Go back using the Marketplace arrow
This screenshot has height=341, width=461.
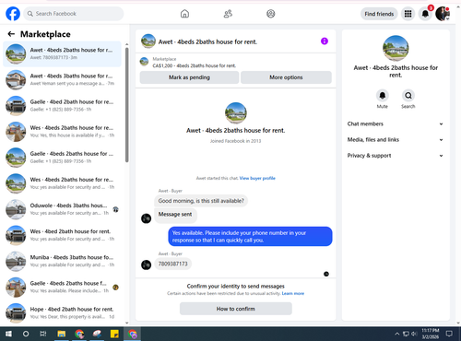pos(11,34)
